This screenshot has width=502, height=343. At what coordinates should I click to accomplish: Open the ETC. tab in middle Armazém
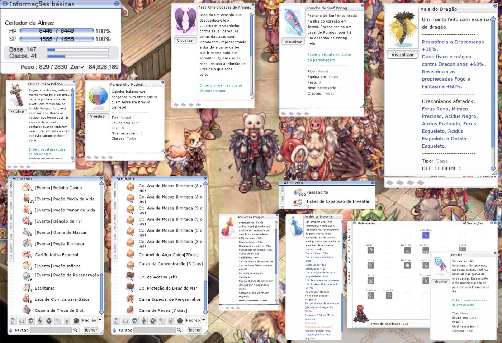pyautogui.click(x=115, y=257)
